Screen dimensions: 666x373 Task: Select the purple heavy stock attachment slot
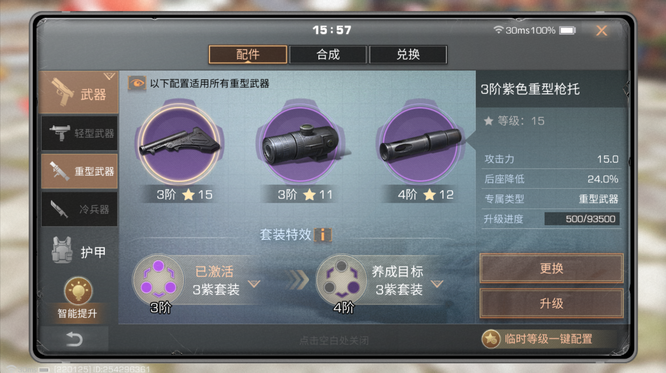[180, 143]
